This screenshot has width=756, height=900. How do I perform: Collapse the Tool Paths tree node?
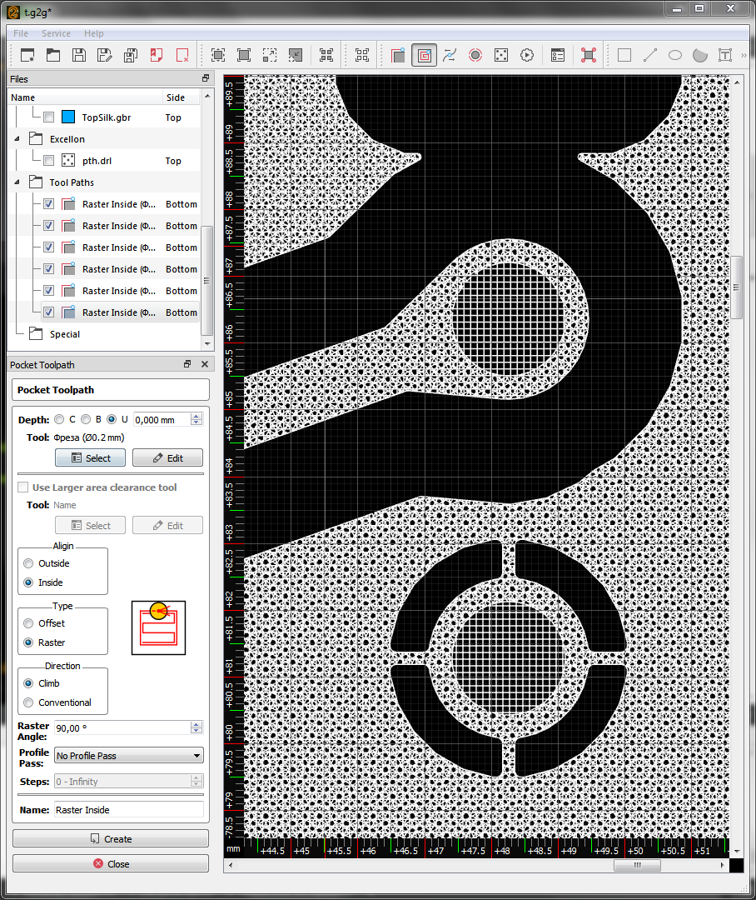[17, 182]
